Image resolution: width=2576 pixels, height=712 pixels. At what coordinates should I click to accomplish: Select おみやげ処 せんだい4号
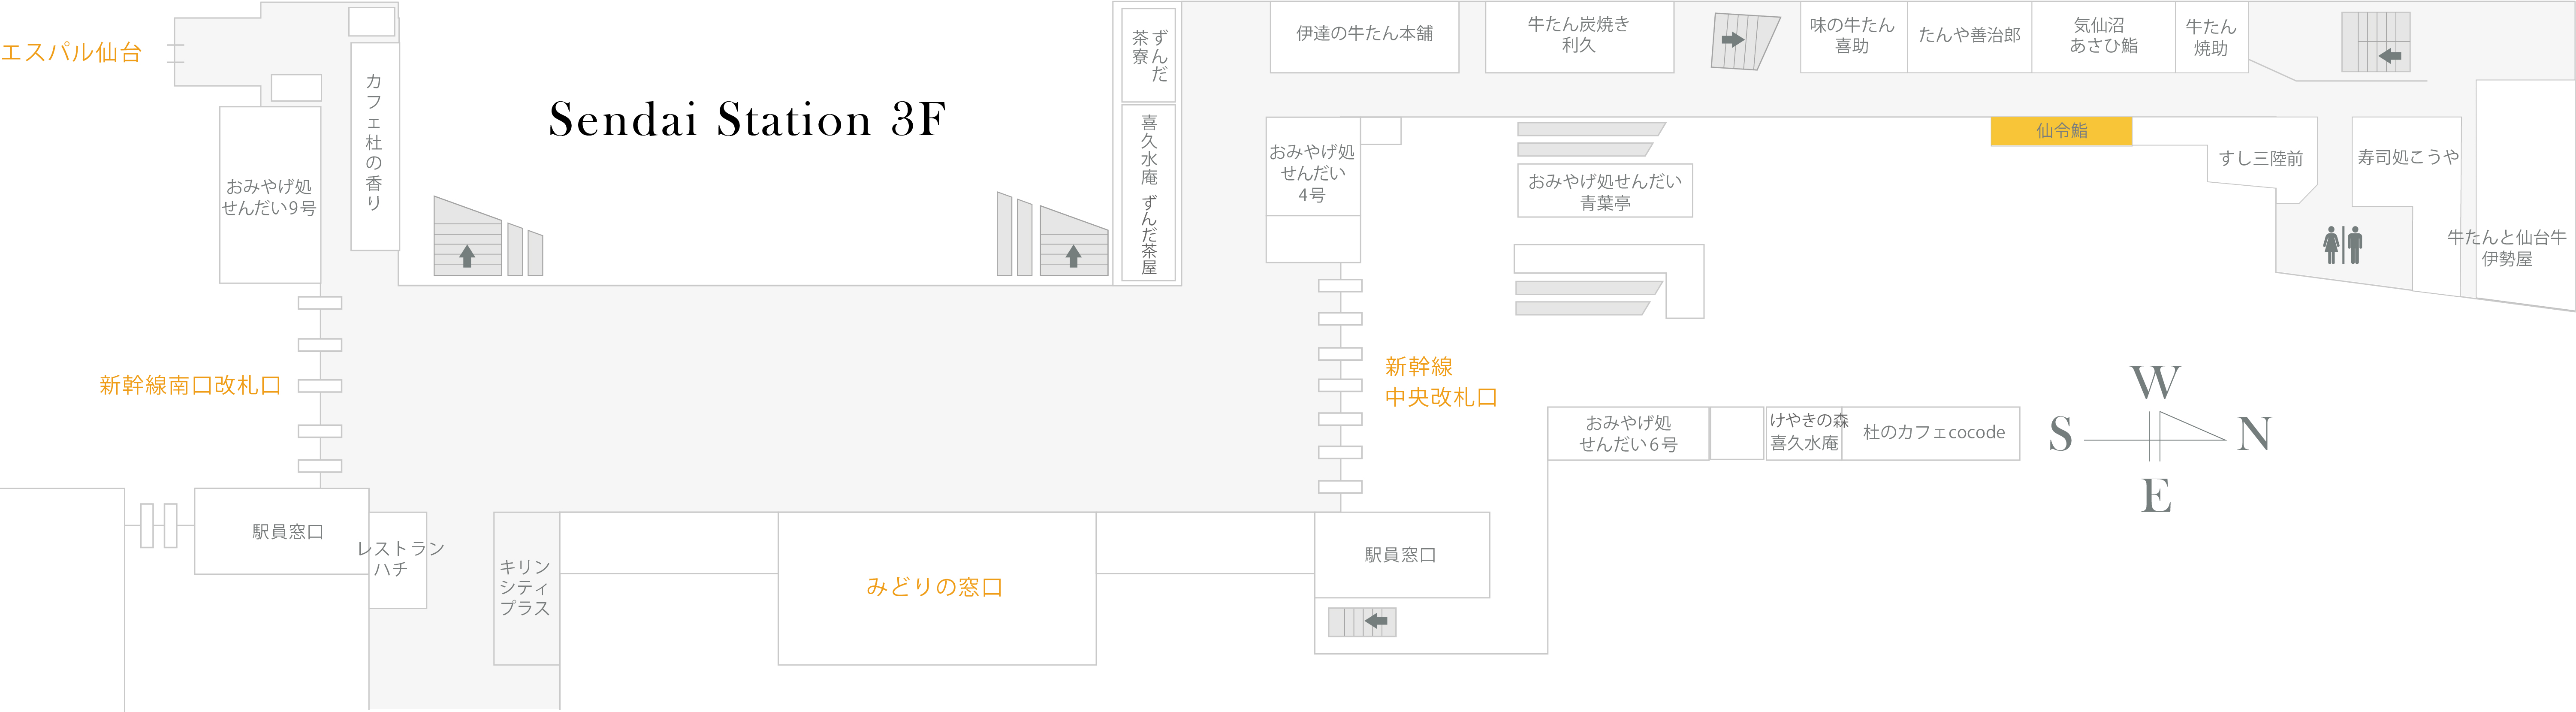click(1312, 167)
